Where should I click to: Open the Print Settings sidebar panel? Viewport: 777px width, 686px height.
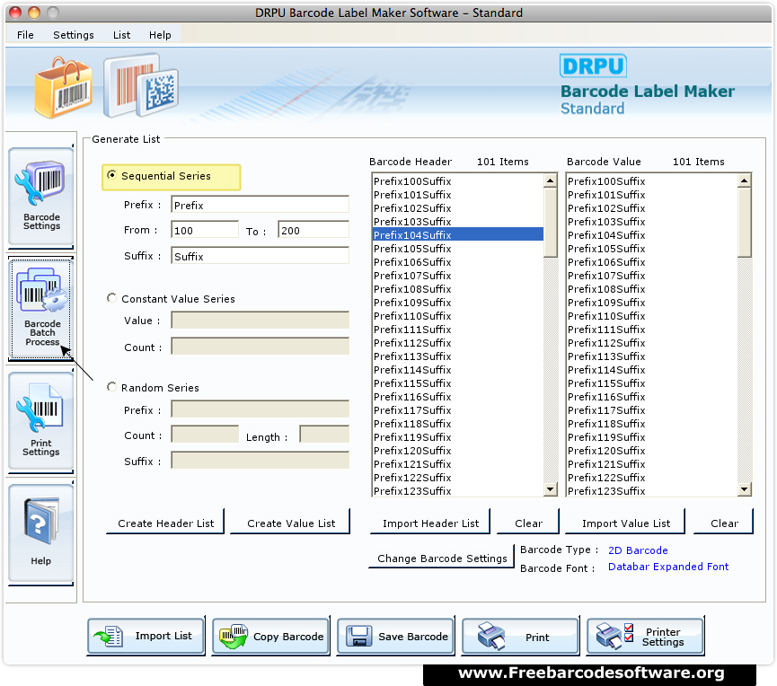point(40,421)
